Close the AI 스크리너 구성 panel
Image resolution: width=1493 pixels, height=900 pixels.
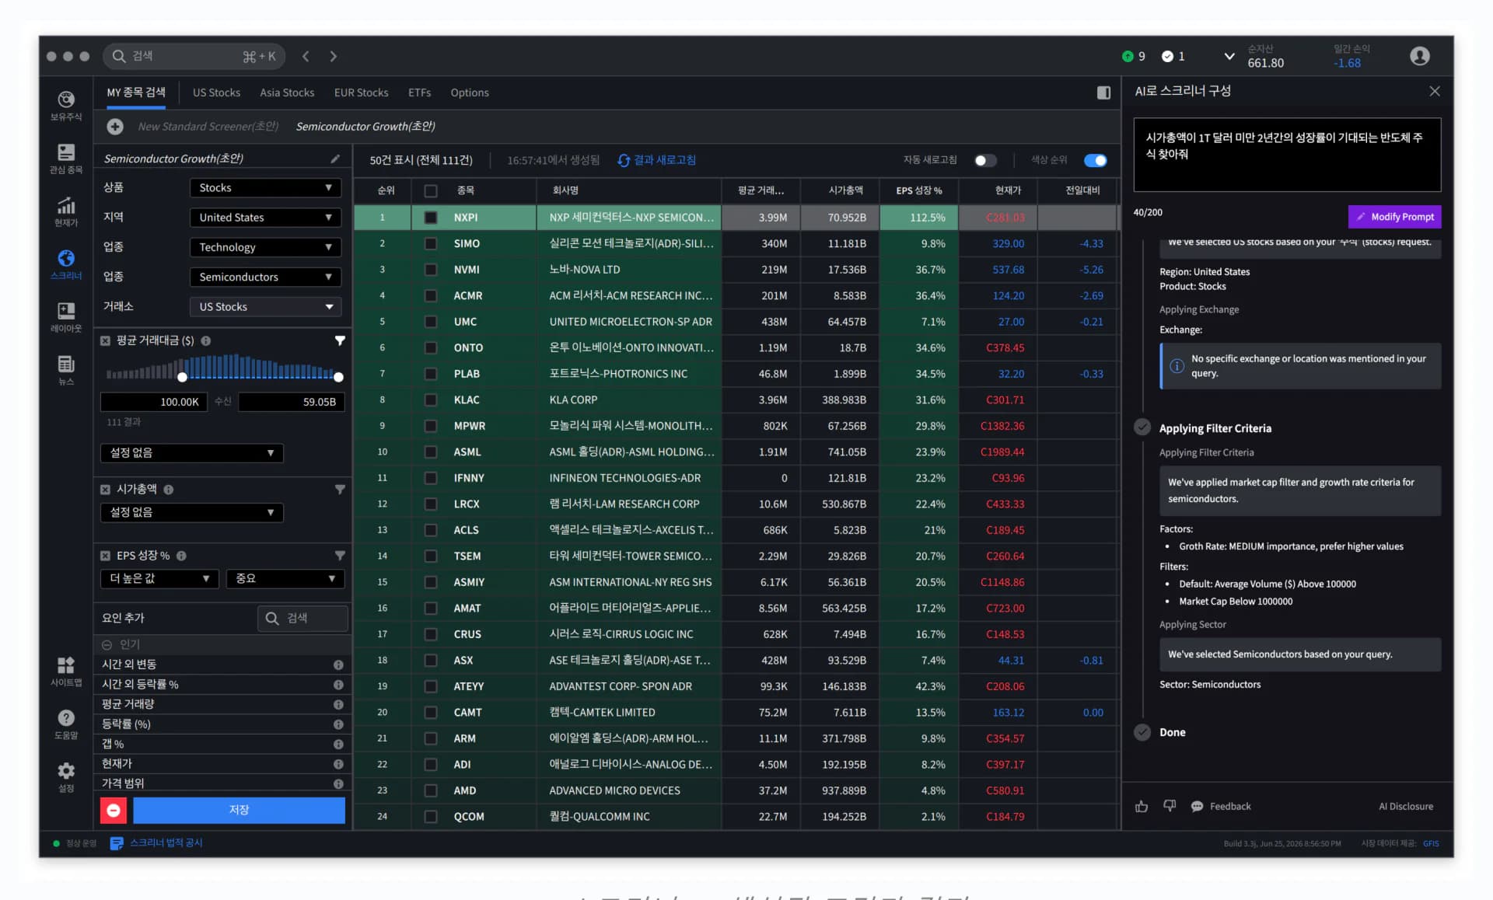coord(1435,91)
